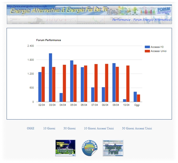The image size is (178, 163).
Task: Click the 600 y-axis value
Action: pyautogui.click(x=32, y=88)
